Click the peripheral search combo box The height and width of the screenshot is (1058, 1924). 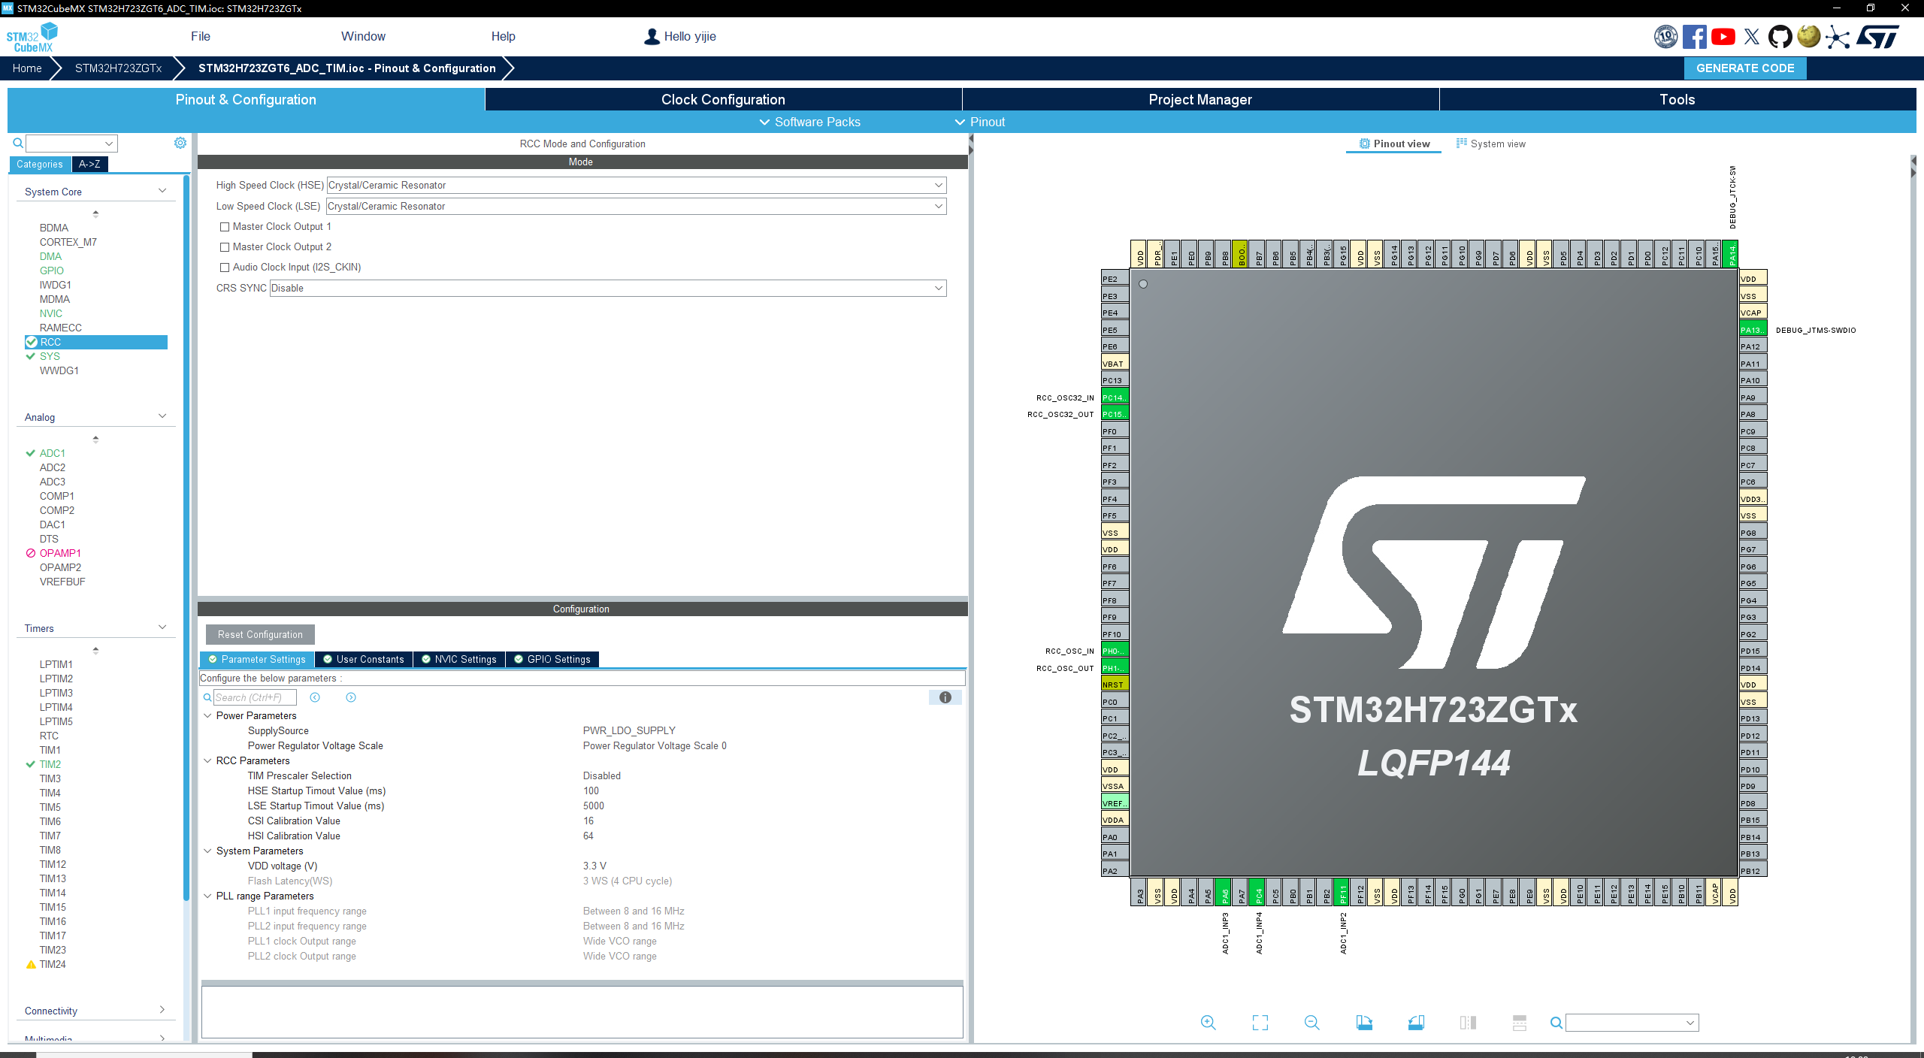click(x=72, y=143)
